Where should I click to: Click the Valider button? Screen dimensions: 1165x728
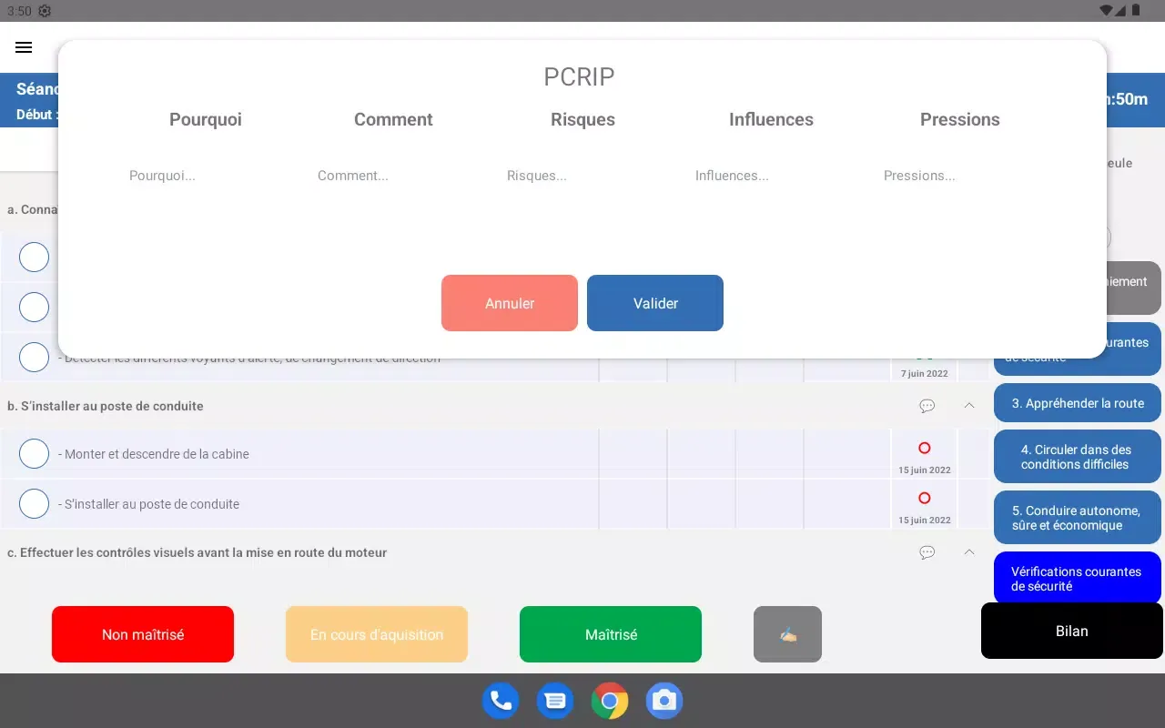click(x=654, y=303)
